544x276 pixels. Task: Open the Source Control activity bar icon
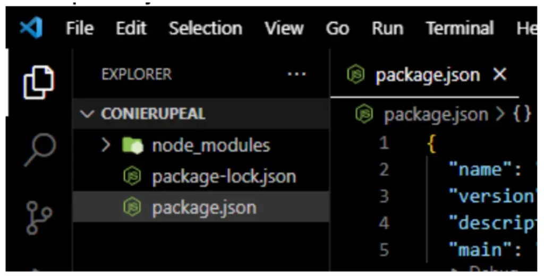(x=39, y=219)
